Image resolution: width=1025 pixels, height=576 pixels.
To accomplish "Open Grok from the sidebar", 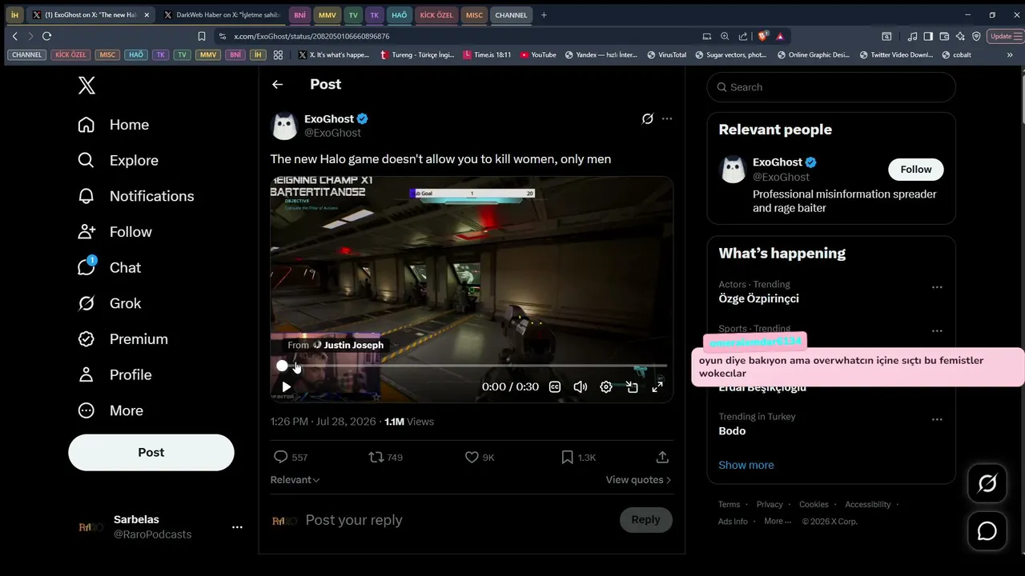I will 109,303.
